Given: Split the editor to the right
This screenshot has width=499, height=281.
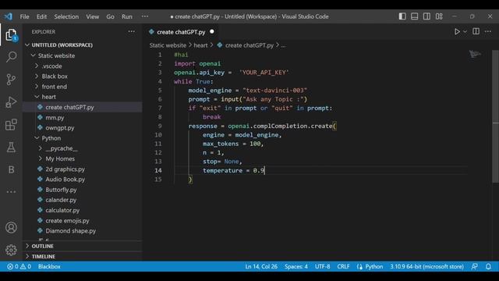Looking at the screenshot, I should pyautogui.click(x=476, y=31).
